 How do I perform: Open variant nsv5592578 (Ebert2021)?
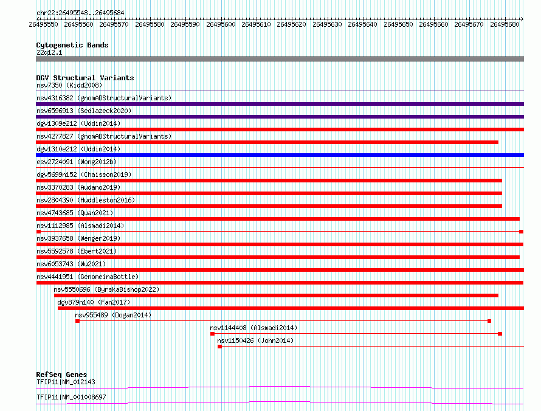pyautogui.click(x=77, y=251)
